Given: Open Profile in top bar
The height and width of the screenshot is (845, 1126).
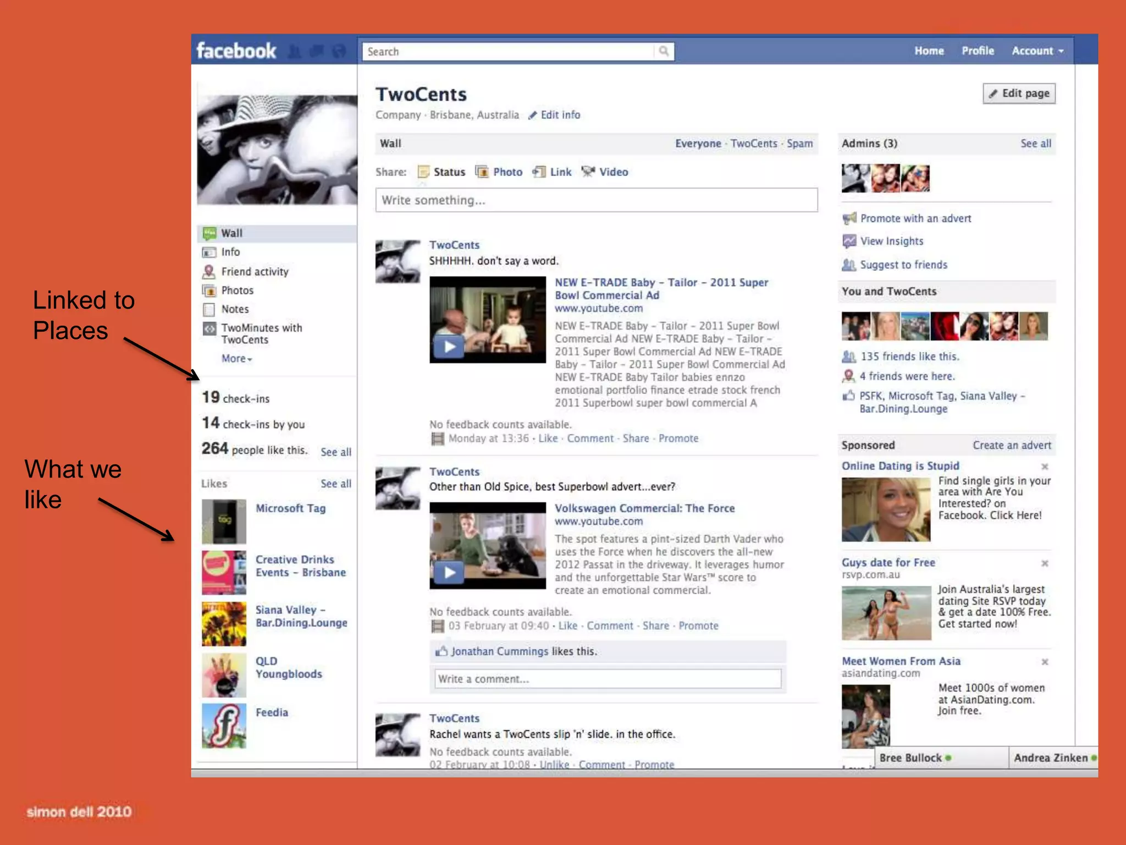Looking at the screenshot, I should (978, 51).
